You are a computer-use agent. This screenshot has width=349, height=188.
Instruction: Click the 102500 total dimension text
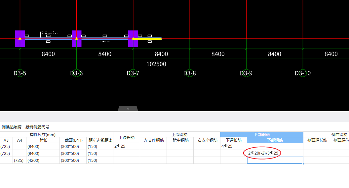coord(156,64)
